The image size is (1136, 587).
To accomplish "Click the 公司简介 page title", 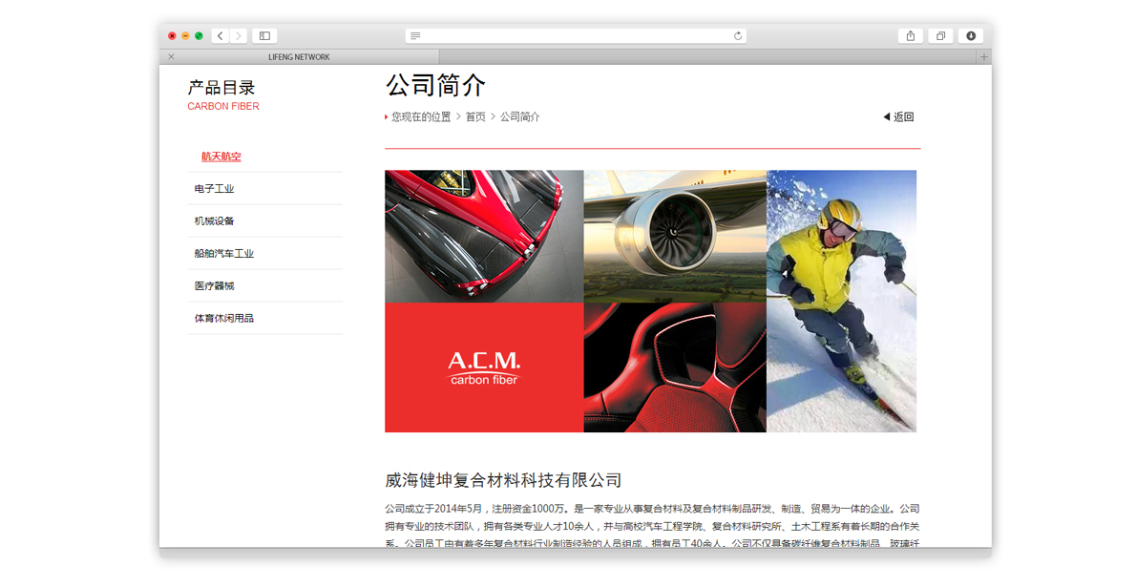I will tap(435, 86).
